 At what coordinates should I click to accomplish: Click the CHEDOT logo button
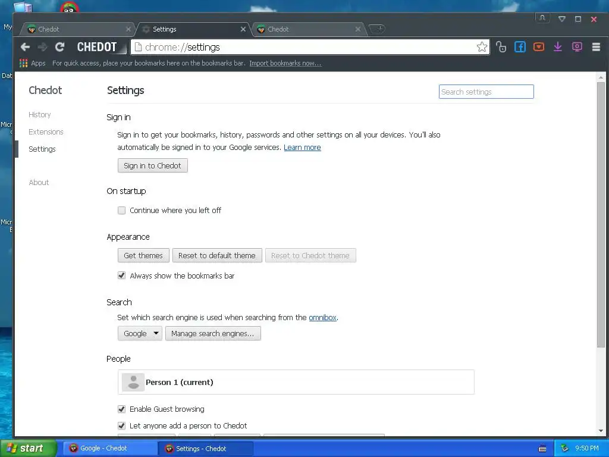tap(97, 47)
